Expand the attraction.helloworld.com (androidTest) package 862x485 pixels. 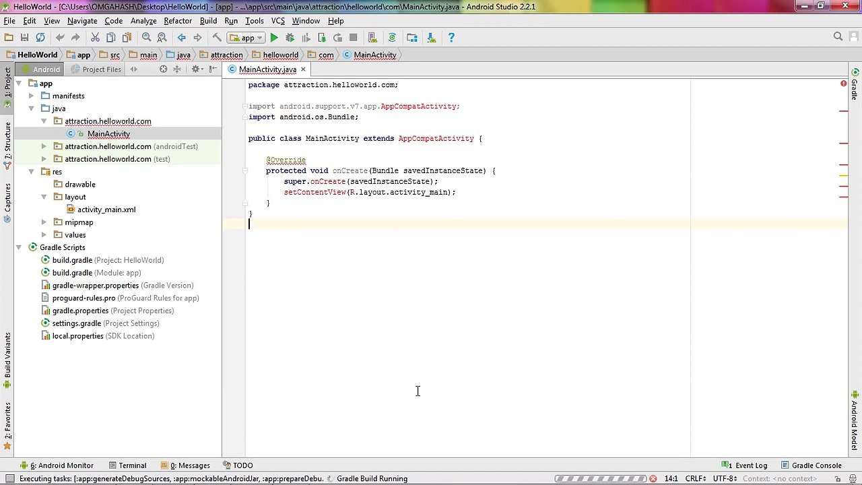click(44, 146)
